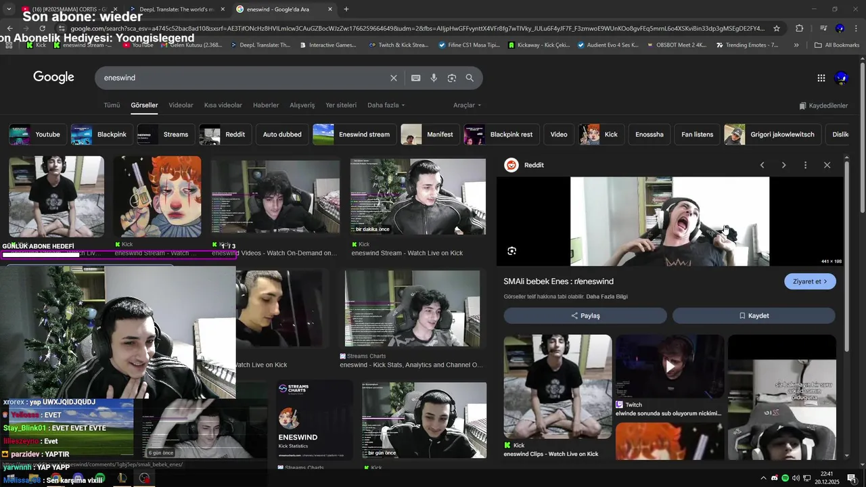This screenshot has width=866, height=487.
Task: Filter images by the Blackpink rest chip
Action: pyautogui.click(x=501, y=135)
